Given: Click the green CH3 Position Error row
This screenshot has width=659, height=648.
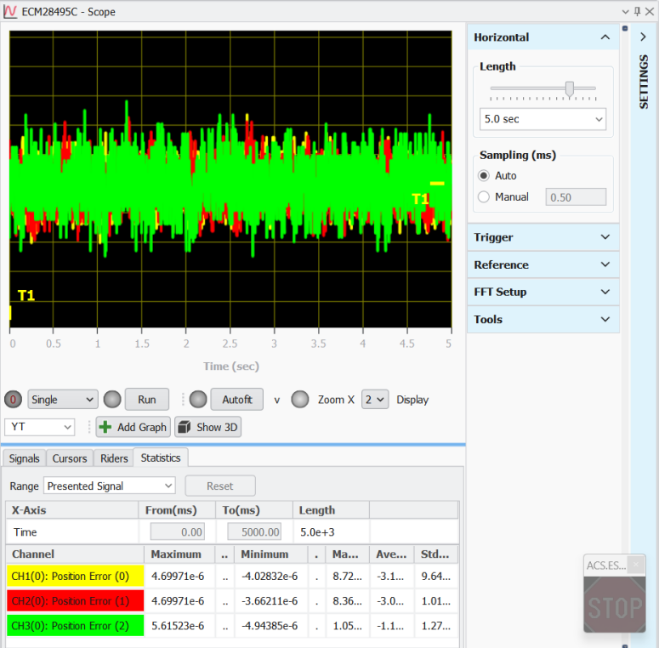Looking at the screenshot, I should coord(71,626).
